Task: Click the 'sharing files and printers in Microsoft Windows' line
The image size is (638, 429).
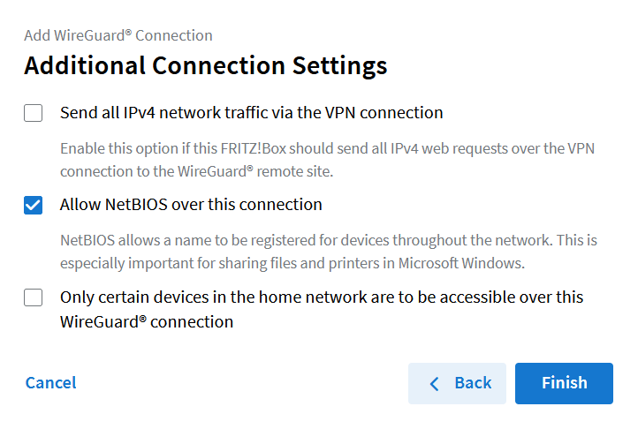Action: (292, 264)
